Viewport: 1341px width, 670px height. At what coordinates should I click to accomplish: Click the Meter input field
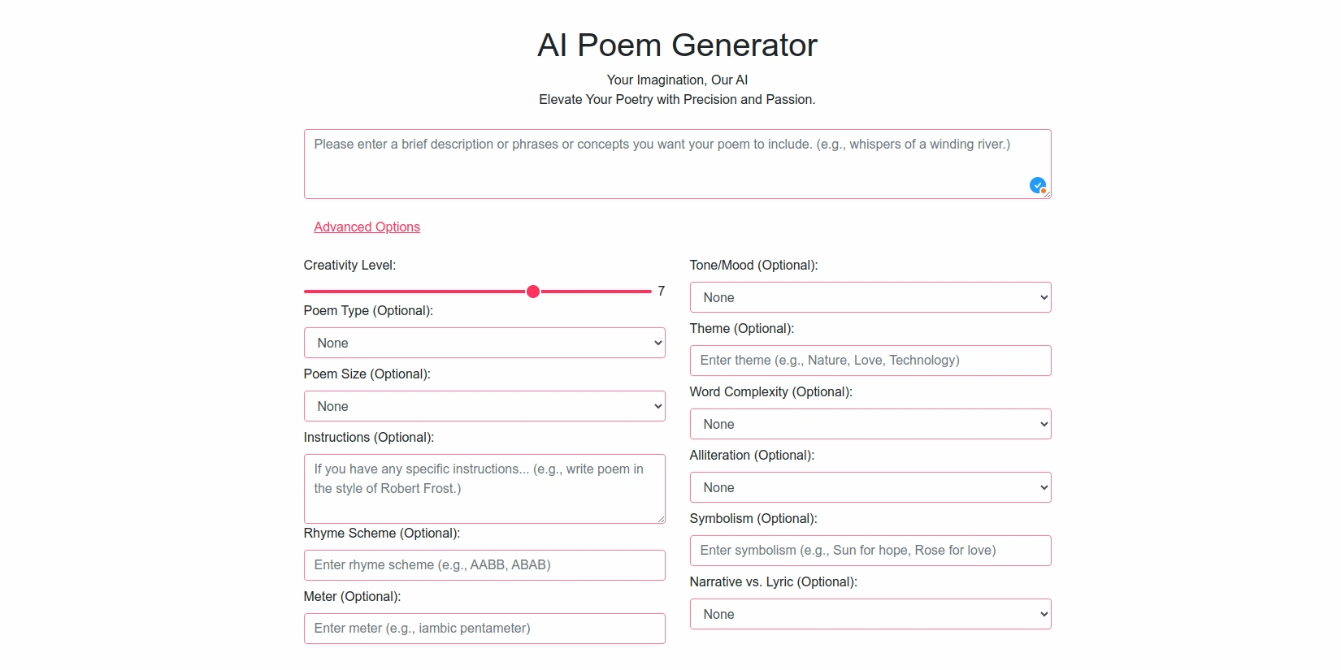tap(484, 629)
